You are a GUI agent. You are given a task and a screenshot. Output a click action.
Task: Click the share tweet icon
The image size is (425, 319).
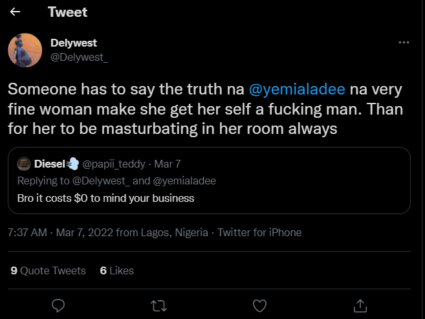[361, 304]
